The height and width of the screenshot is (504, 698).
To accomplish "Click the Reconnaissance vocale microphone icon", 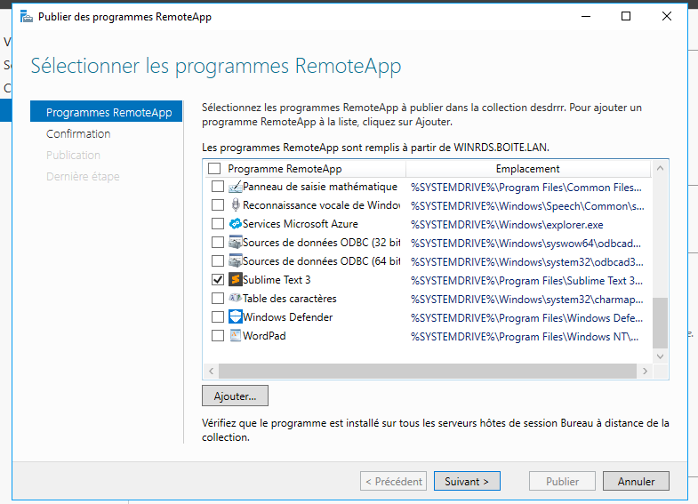I will [x=236, y=205].
